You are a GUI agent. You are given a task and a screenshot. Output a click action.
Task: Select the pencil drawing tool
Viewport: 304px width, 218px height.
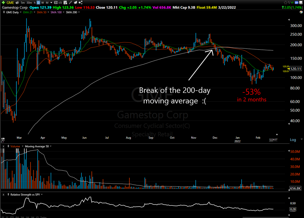click(x=71, y=2)
